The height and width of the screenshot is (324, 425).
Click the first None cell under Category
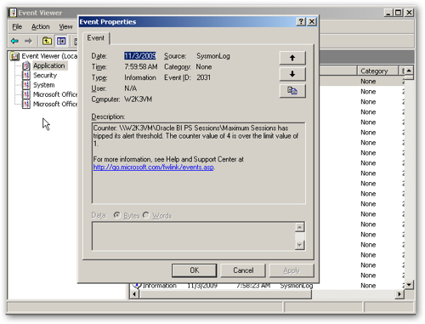(368, 82)
